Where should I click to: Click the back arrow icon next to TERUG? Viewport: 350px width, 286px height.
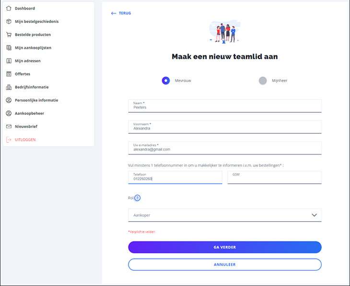point(114,13)
